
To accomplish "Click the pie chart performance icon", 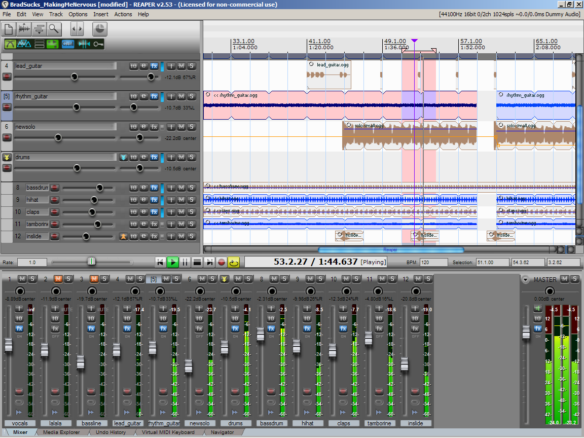I will coord(99,29).
